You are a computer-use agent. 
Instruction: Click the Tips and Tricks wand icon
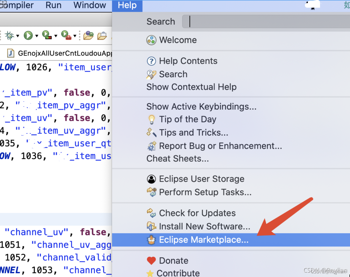(151, 133)
